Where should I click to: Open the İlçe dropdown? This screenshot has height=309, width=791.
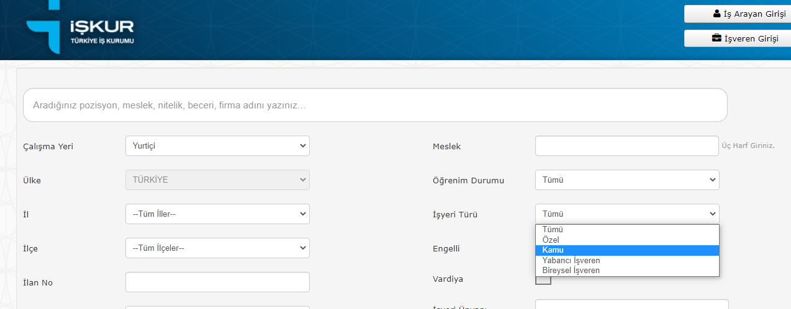click(x=217, y=248)
